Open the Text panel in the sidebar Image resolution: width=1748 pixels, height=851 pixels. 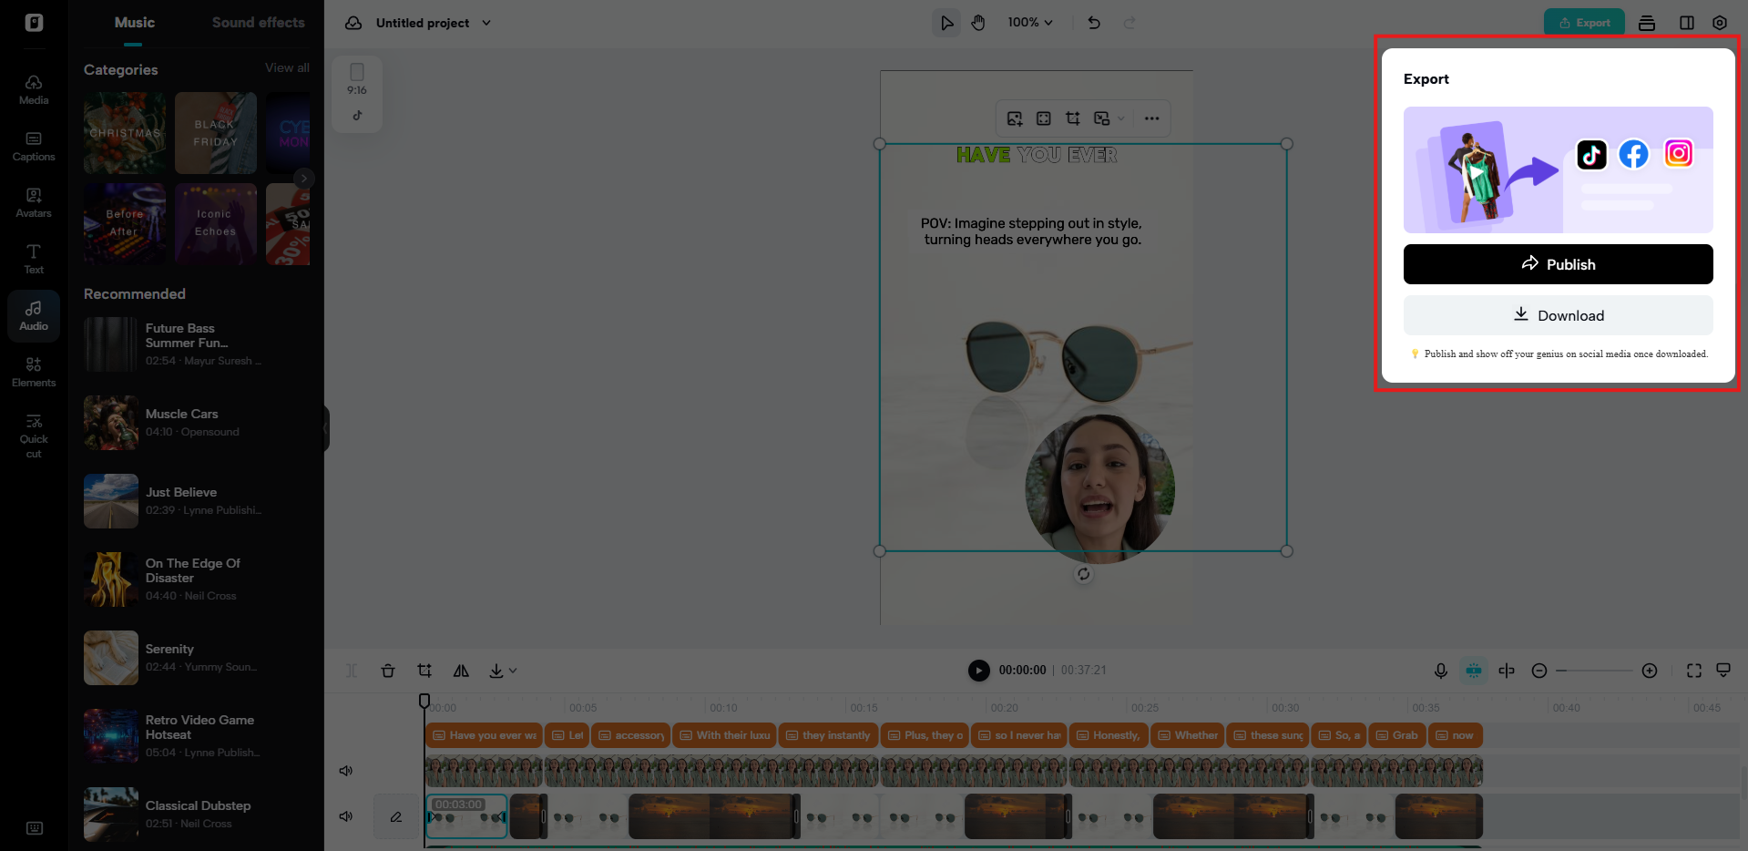pyautogui.click(x=33, y=259)
